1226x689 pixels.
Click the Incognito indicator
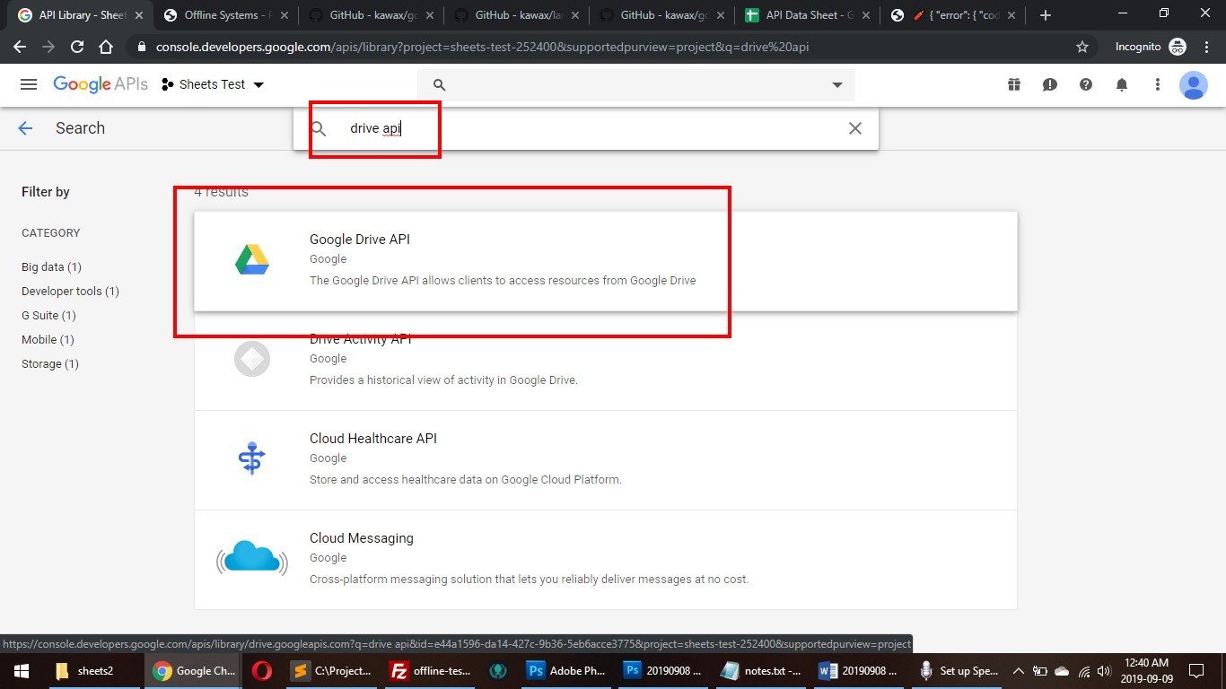(x=1151, y=47)
